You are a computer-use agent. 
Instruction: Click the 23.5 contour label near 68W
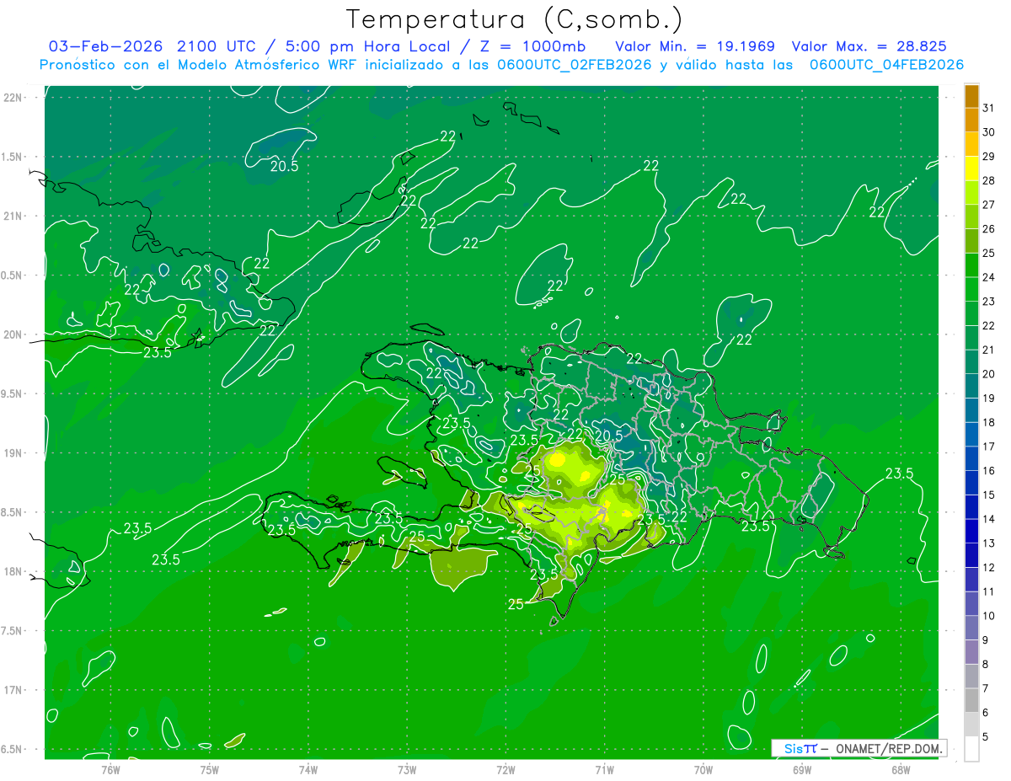[x=899, y=473]
